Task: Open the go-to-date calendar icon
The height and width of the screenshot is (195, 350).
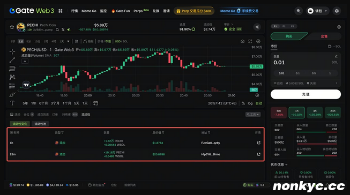Action: [95, 103]
